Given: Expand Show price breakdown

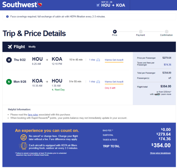Looking at the screenshot, I should pyautogui.click(x=160, y=153).
